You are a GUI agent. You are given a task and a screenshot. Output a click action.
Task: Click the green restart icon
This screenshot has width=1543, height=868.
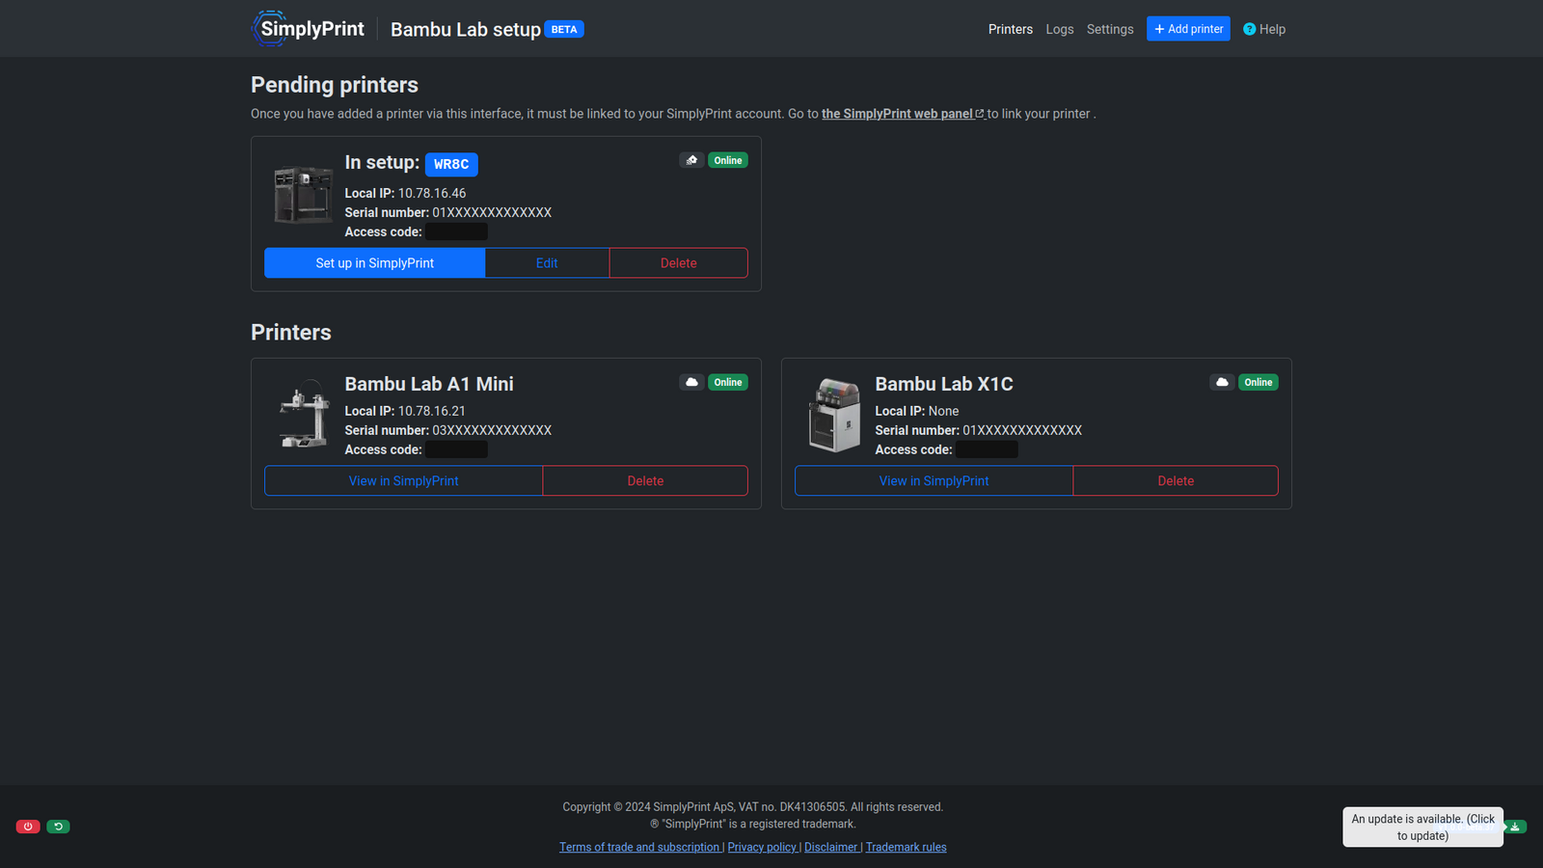click(x=58, y=827)
